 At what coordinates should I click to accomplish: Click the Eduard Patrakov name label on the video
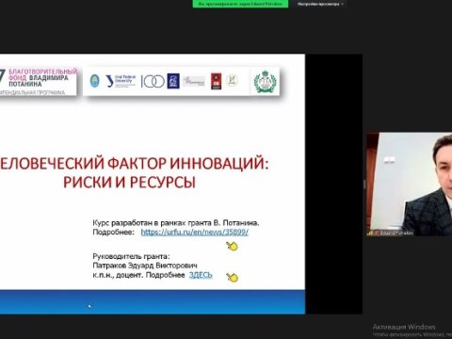(x=396, y=234)
